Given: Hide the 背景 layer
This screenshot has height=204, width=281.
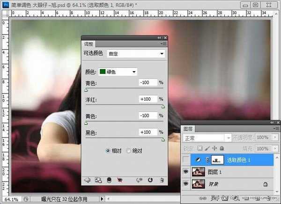Looking at the screenshot, I should click(187, 185).
